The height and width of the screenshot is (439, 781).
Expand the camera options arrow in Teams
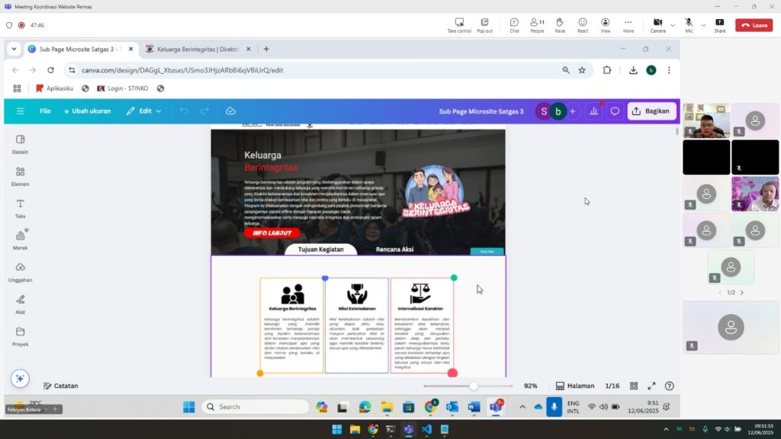pos(673,25)
